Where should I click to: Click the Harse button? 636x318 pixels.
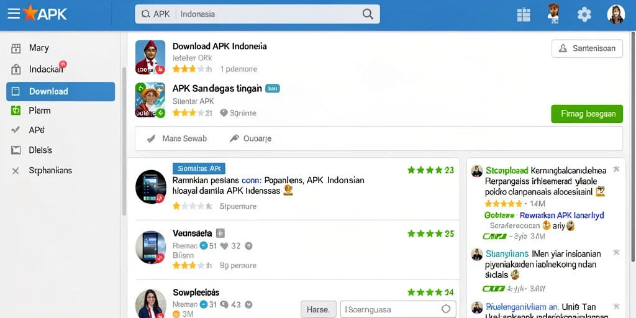click(319, 309)
